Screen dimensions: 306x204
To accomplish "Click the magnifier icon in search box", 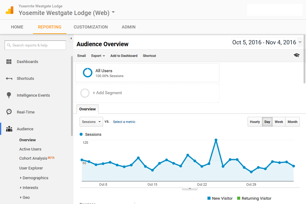I will [x=9, y=45].
